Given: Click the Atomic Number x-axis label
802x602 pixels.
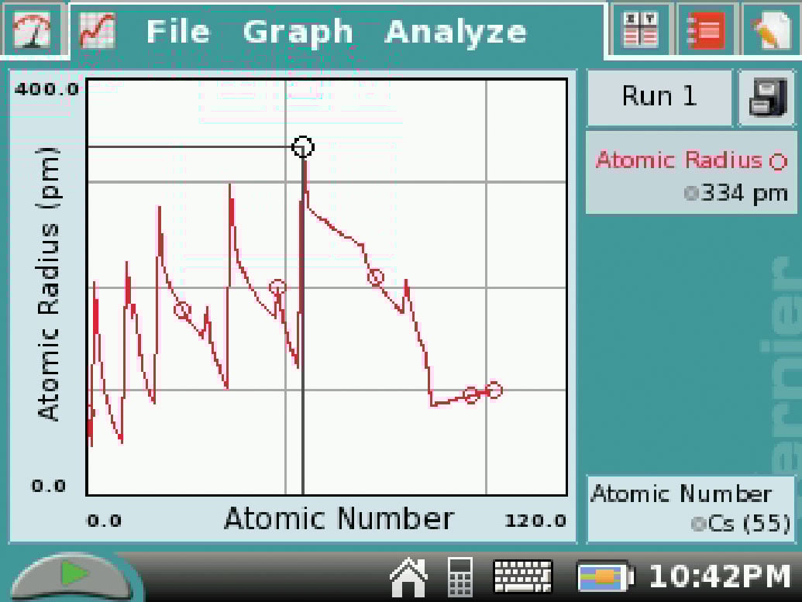Looking at the screenshot, I should coord(339,518).
